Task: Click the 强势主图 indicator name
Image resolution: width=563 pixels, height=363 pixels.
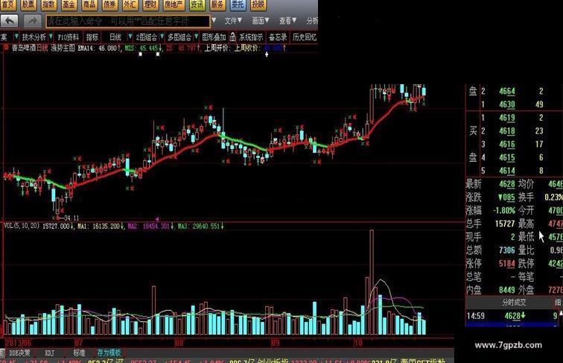Action: point(63,48)
